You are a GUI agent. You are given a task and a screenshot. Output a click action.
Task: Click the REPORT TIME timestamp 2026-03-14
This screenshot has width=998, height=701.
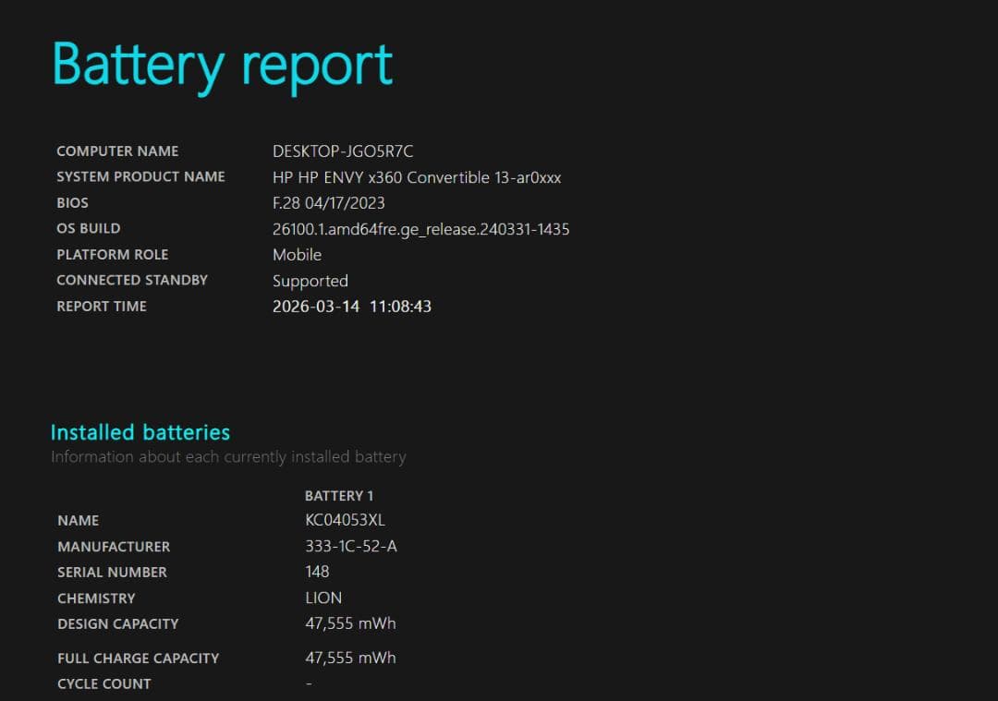(x=351, y=307)
